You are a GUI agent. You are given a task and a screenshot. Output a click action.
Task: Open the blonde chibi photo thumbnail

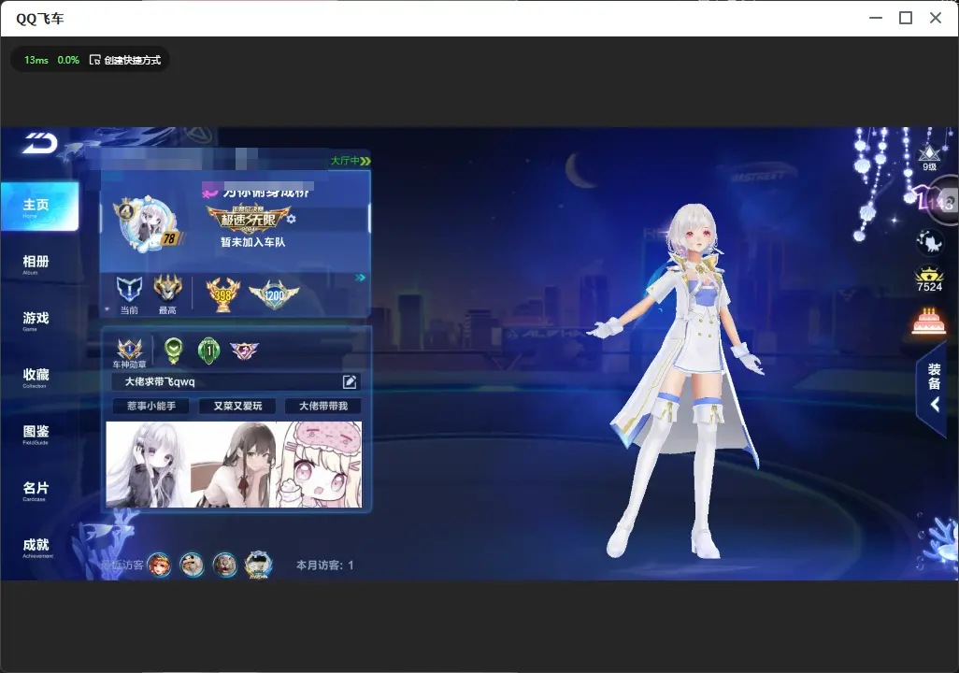pos(320,465)
